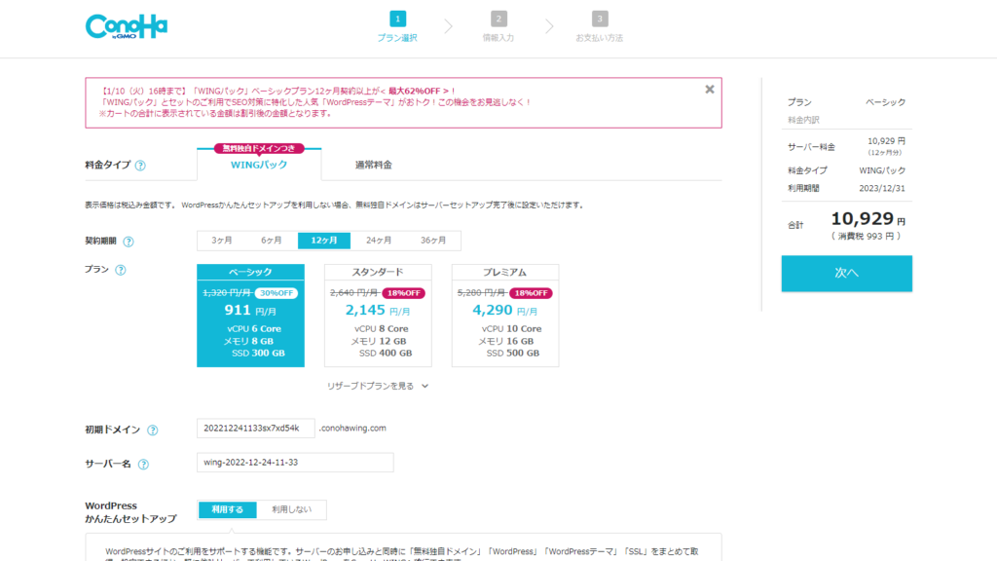Click the 最大62%OFF text in banner
The height and width of the screenshot is (561, 997).
pos(415,91)
